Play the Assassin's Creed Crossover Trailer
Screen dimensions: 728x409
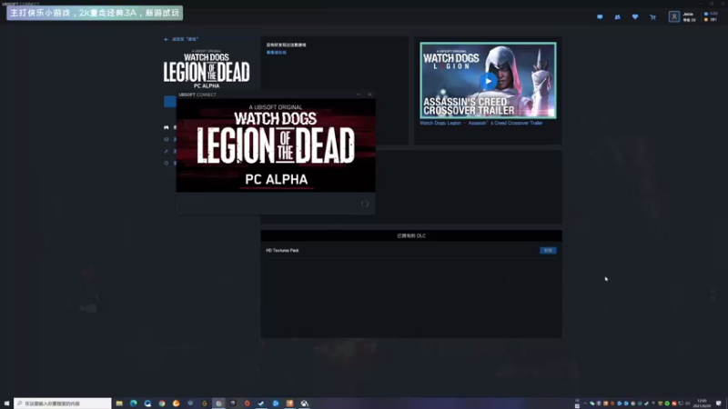(x=488, y=81)
